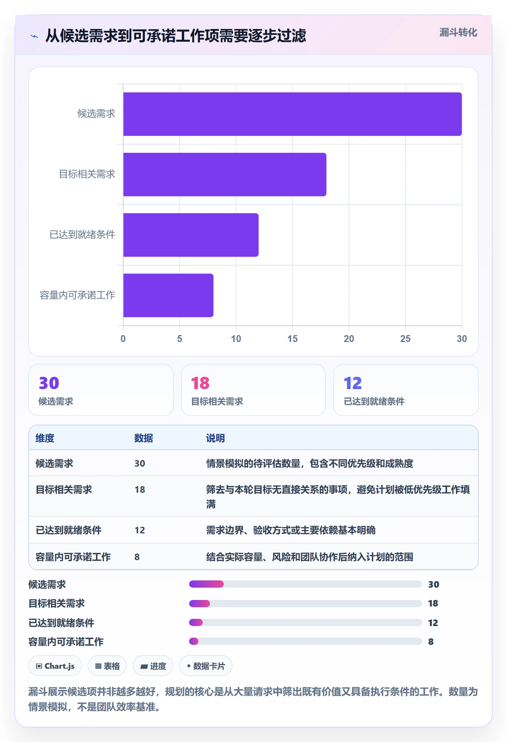Click the lightning icon beside the title
Viewport: 507px width, 742px height.
coord(34,36)
